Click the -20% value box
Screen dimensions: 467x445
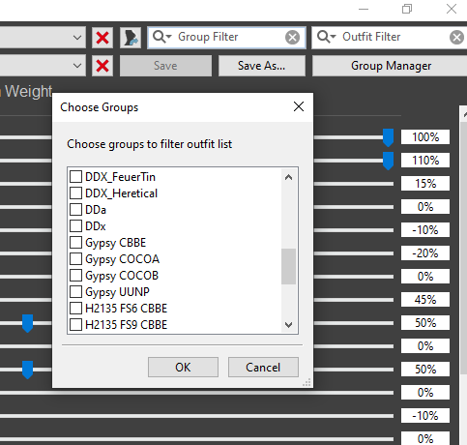pos(425,253)
